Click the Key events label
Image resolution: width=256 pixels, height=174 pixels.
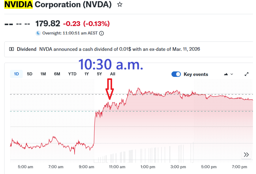point(196,74)
